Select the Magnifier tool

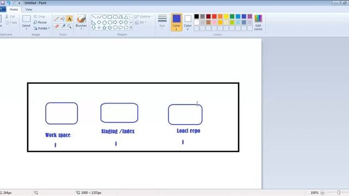[69, 26]
